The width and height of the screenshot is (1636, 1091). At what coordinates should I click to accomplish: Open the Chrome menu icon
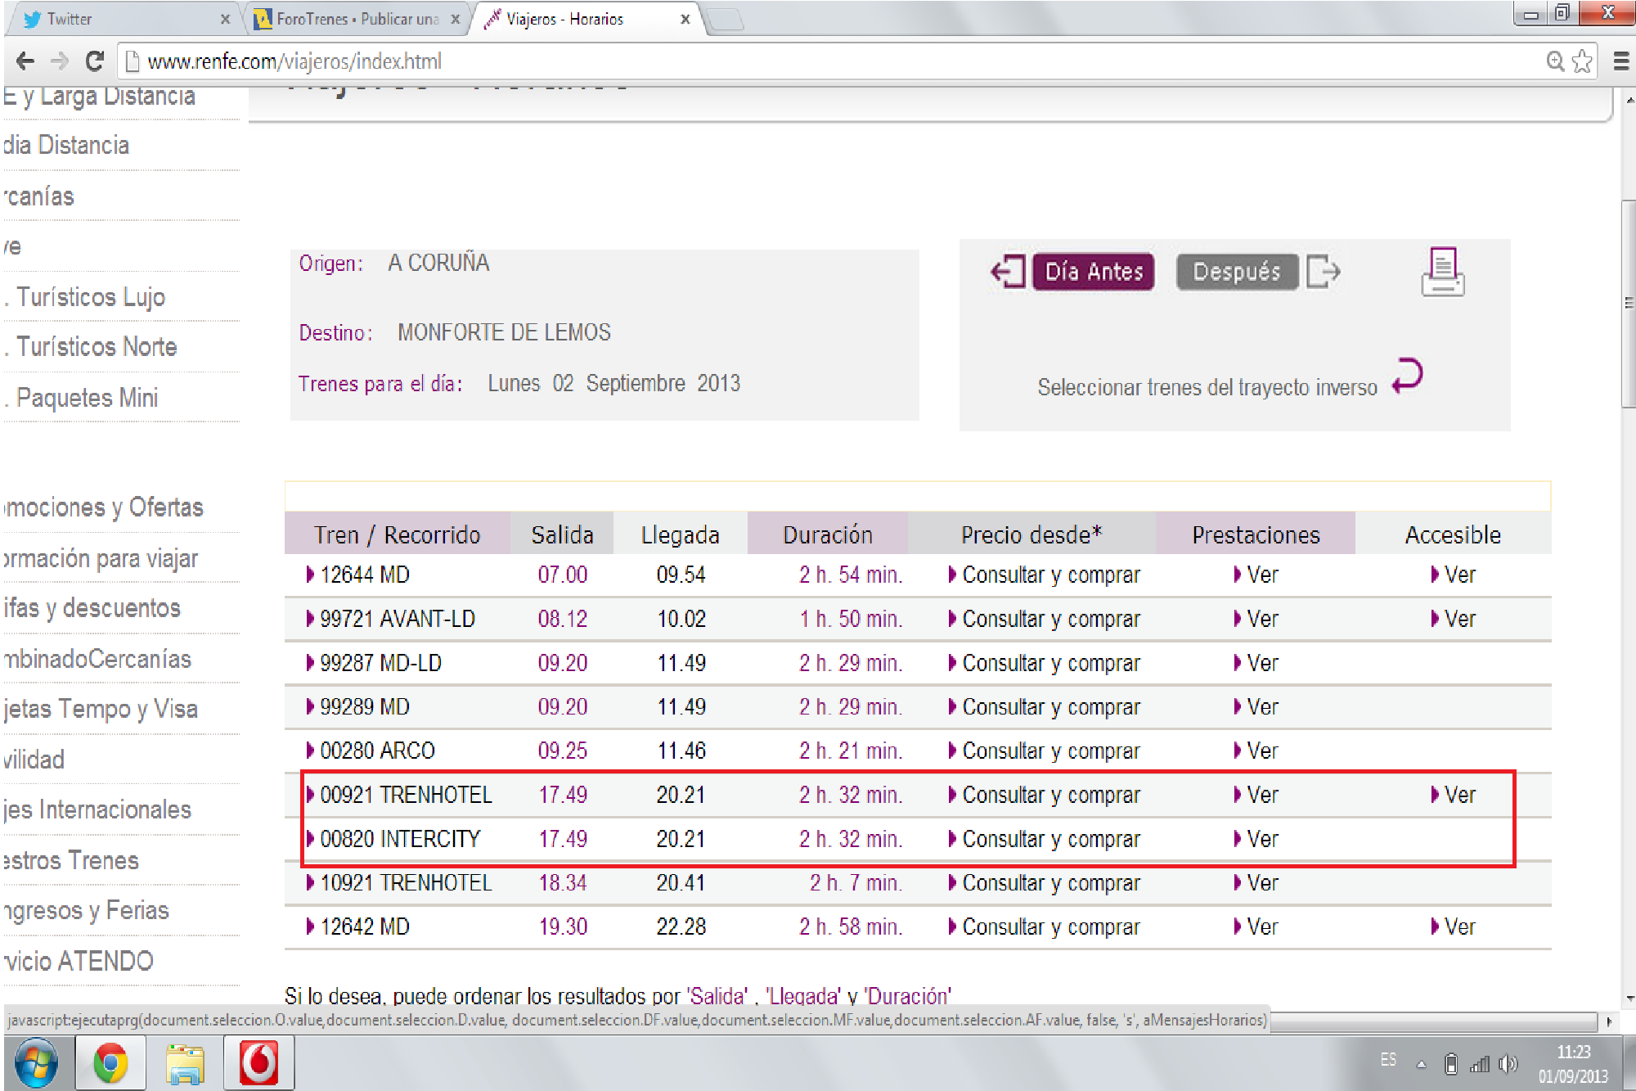(1620, 61)
